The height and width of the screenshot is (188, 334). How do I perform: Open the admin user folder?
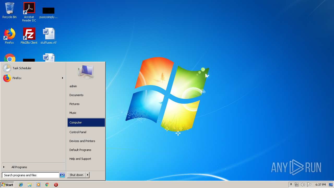tap(86, 86)
